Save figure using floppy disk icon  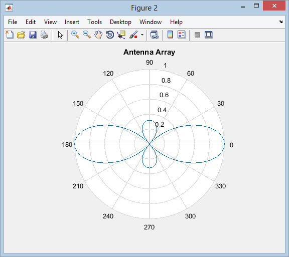point(33,35)
